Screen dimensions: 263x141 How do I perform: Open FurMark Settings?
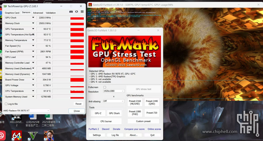[x=97, y=135]
